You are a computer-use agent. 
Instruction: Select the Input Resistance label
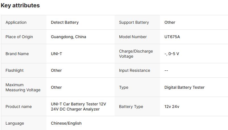pos(134,70)
